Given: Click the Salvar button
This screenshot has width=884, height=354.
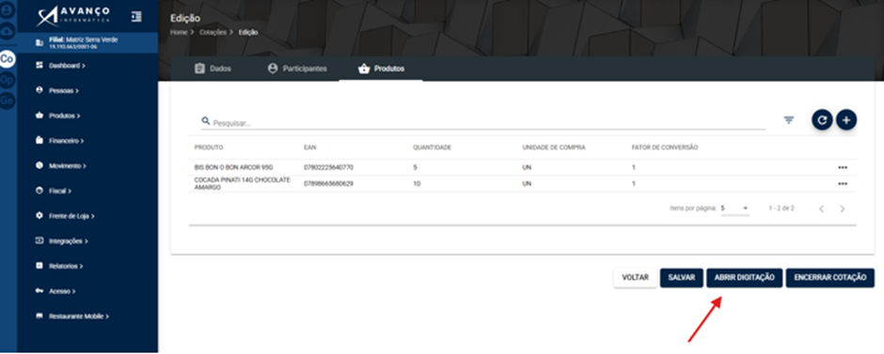Looking at the screenshot, I should coord(682,278).
